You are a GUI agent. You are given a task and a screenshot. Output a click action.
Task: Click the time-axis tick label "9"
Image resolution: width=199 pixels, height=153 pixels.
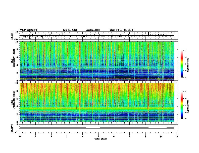161,136
